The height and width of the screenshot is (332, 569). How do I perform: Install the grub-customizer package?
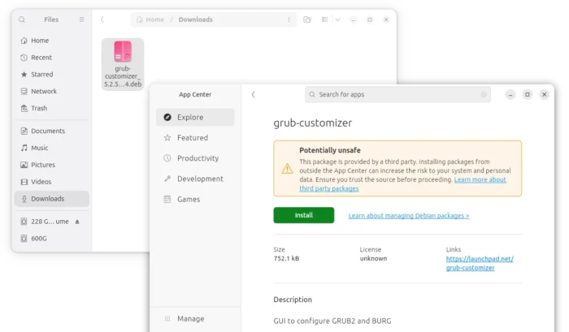pyautogui.click(x=304, y=215)
